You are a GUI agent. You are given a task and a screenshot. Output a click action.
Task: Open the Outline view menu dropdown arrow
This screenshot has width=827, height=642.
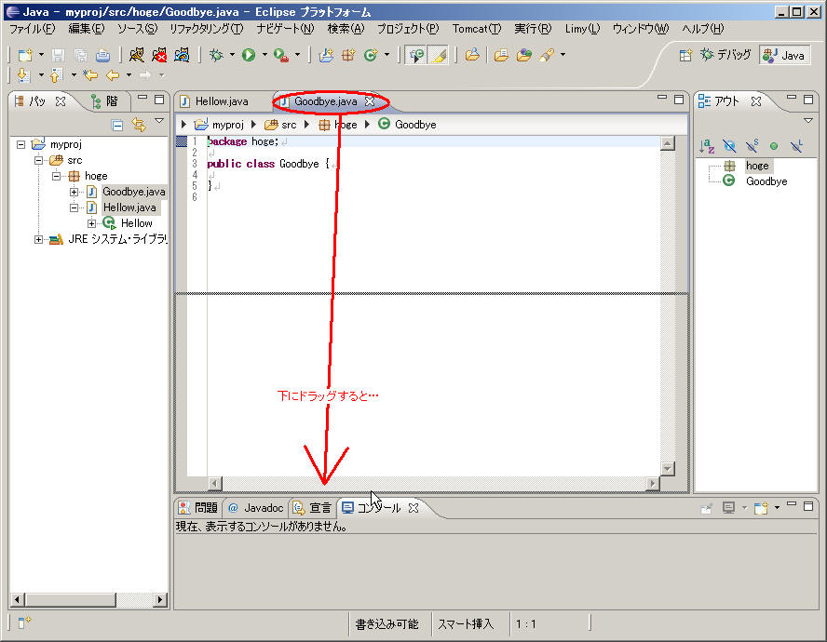point(807,121)
